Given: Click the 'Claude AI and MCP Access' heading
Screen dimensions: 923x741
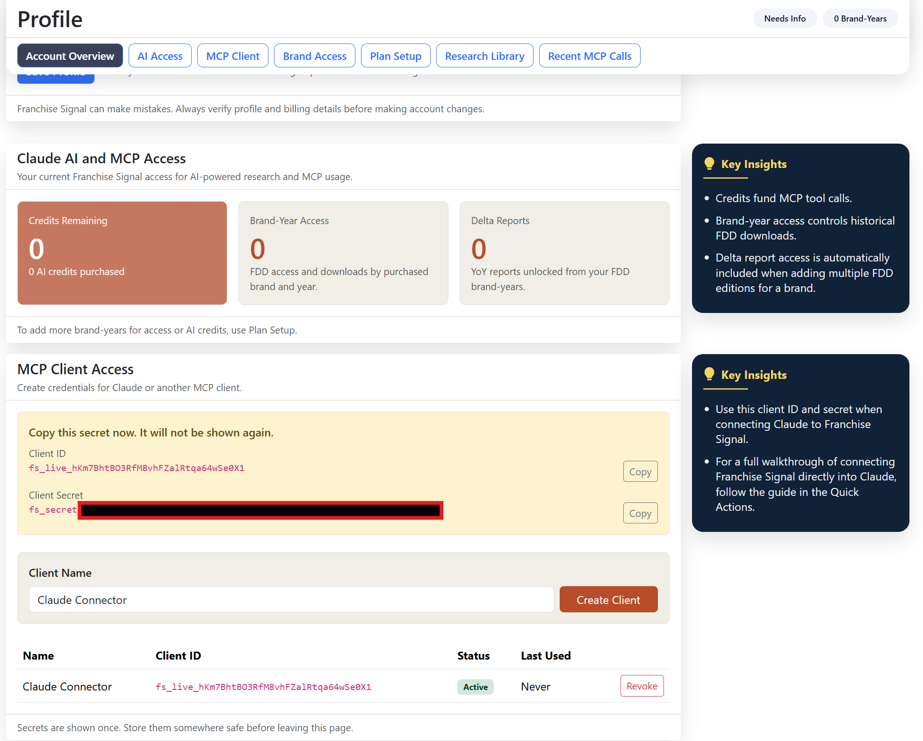Looking at the screenshot, I should click(x=101, y=159).
